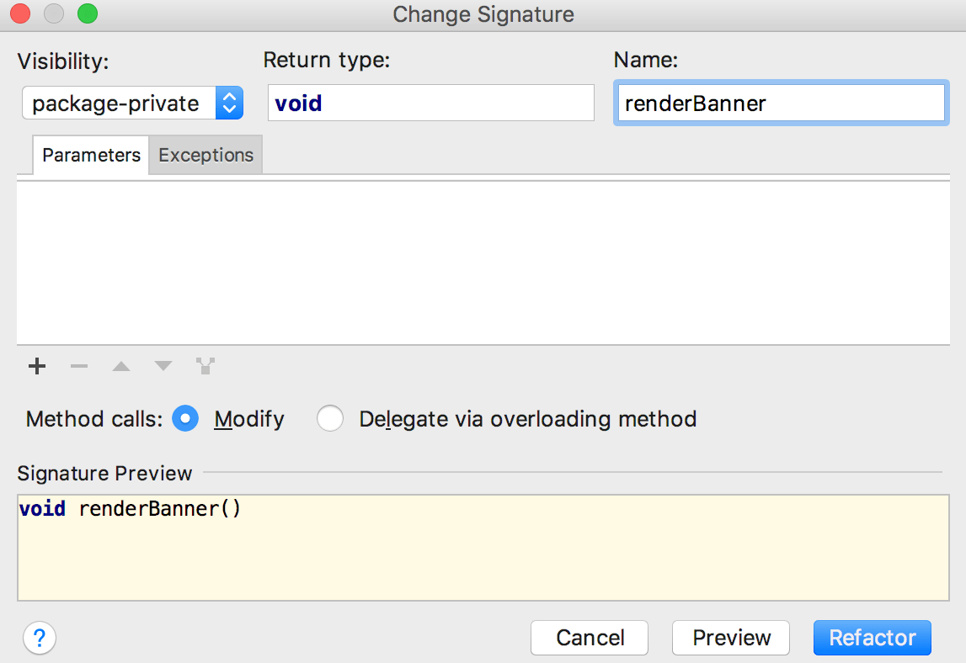Screen dimensions: 966x663
Task: Choose Delegate via overloading method option
Action: click(x=330, y=418)
